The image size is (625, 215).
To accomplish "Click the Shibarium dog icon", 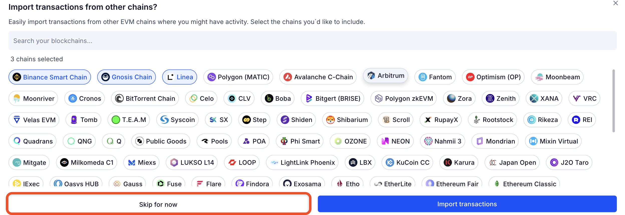I will click(331, 120).
